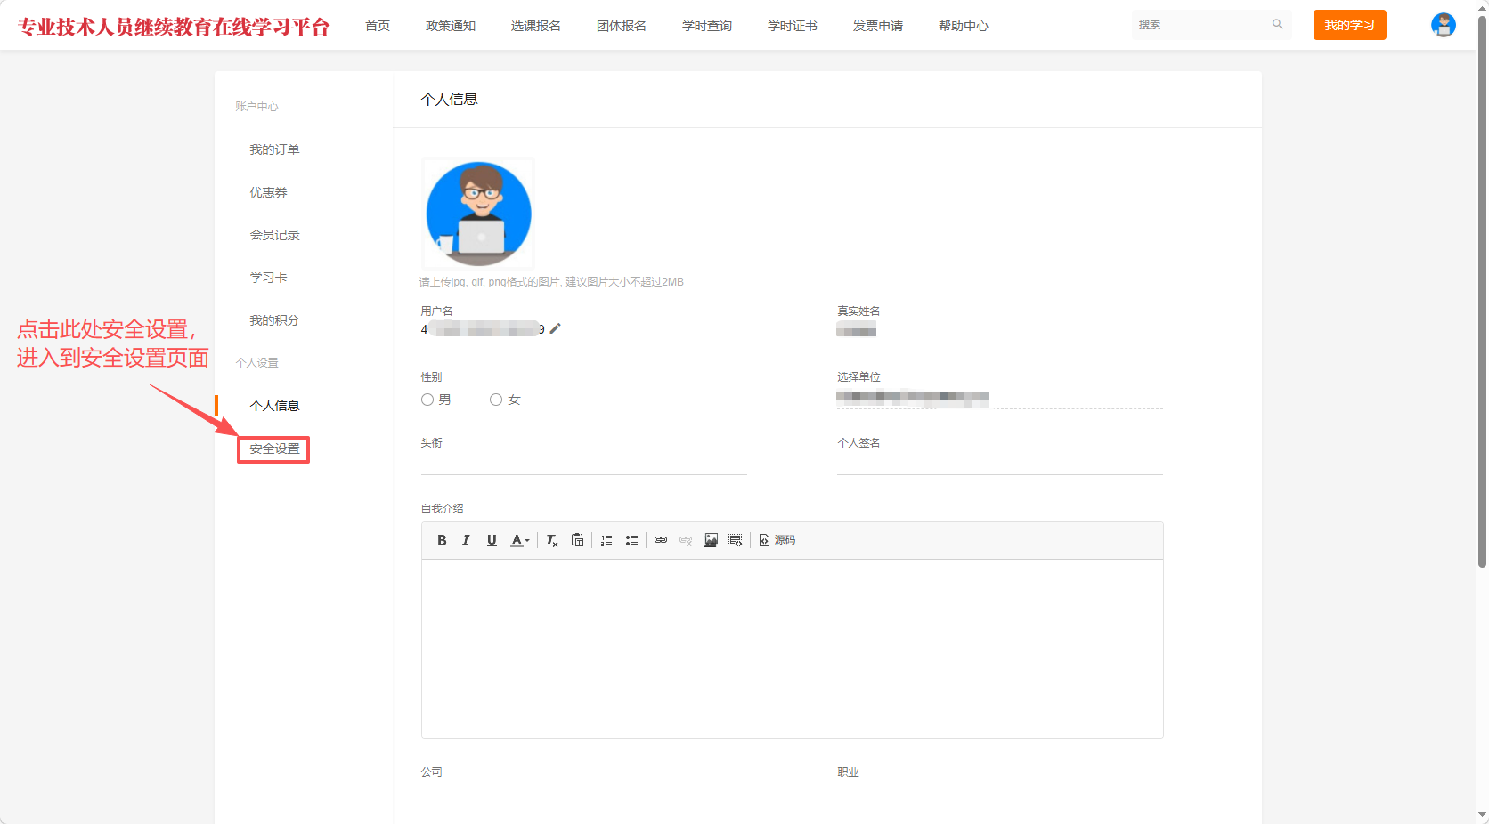Open the text color dropdown
1489x824 pixels.
click(x=520, y=540)
